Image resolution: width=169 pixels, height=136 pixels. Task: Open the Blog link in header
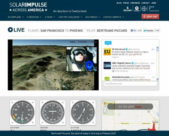pyautogui.click(x=119, y=3)
